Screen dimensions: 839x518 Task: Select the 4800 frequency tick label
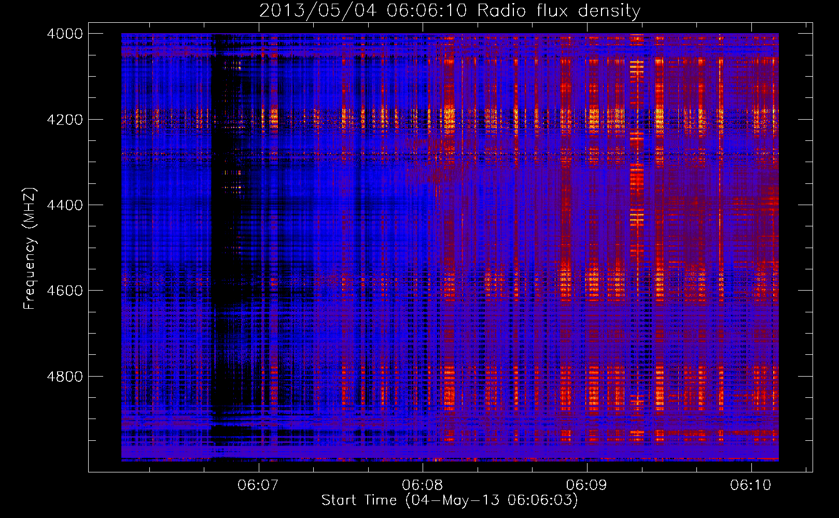(x=65, y=376)
